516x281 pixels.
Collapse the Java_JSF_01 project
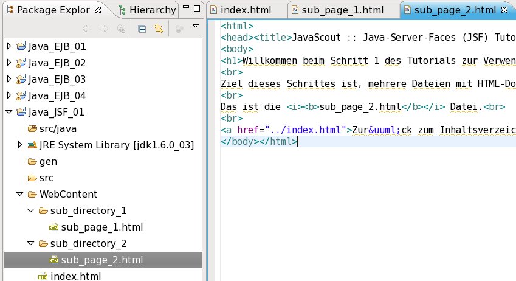coord(9,112)
